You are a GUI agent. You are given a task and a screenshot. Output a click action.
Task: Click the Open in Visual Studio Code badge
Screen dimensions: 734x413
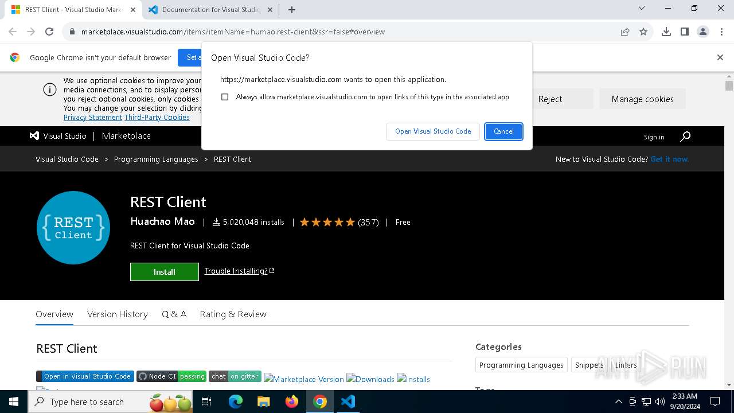pyautogui.click(x=85, y=376)
